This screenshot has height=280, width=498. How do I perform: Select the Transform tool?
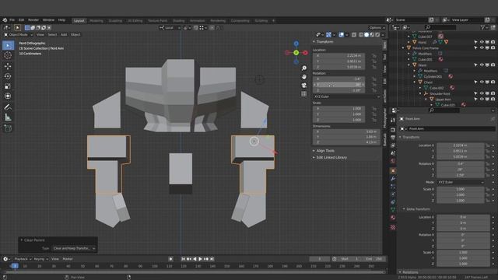click(x=8, y=96)
